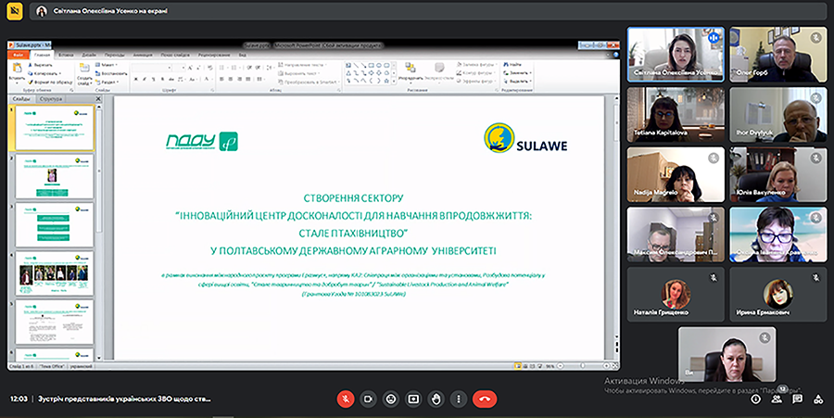Switch to the Вставка ribbon tab

click(66, 55)
